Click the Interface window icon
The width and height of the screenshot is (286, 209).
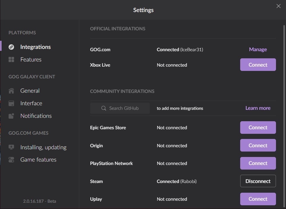(11, 103)
